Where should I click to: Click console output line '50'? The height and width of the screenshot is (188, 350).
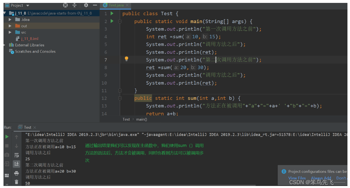pos(28,183)
